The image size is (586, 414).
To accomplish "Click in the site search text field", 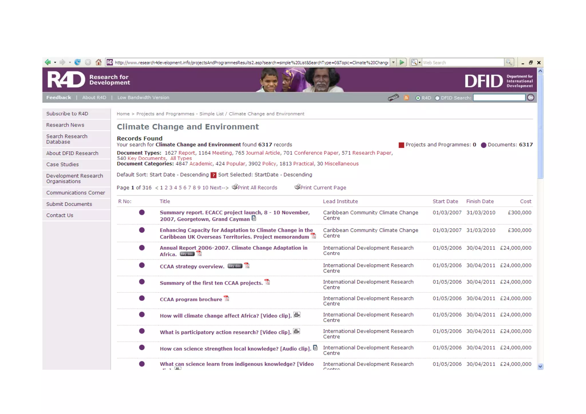I will (x=499, y=98).
